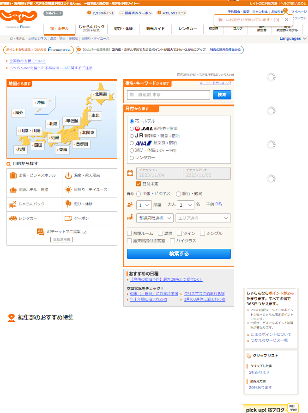Choose the 出張・ビジネス purpose radio

click(x=139, y=194)
